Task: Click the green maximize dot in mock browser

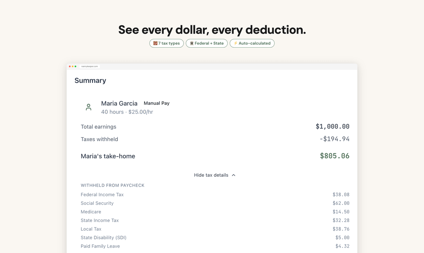Action: [x=75, y=66]
